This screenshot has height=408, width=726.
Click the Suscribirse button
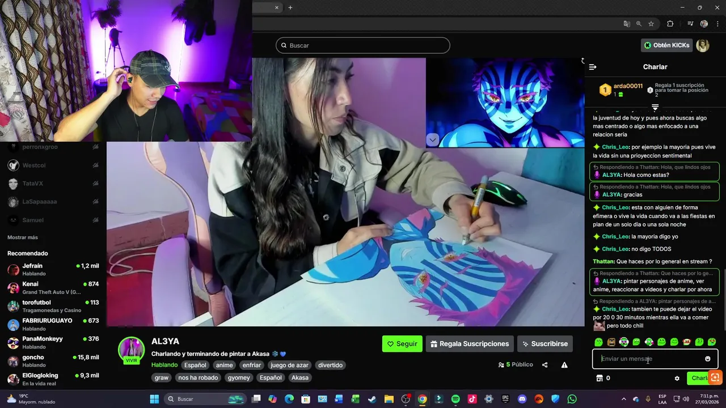(x=545, y=343)
